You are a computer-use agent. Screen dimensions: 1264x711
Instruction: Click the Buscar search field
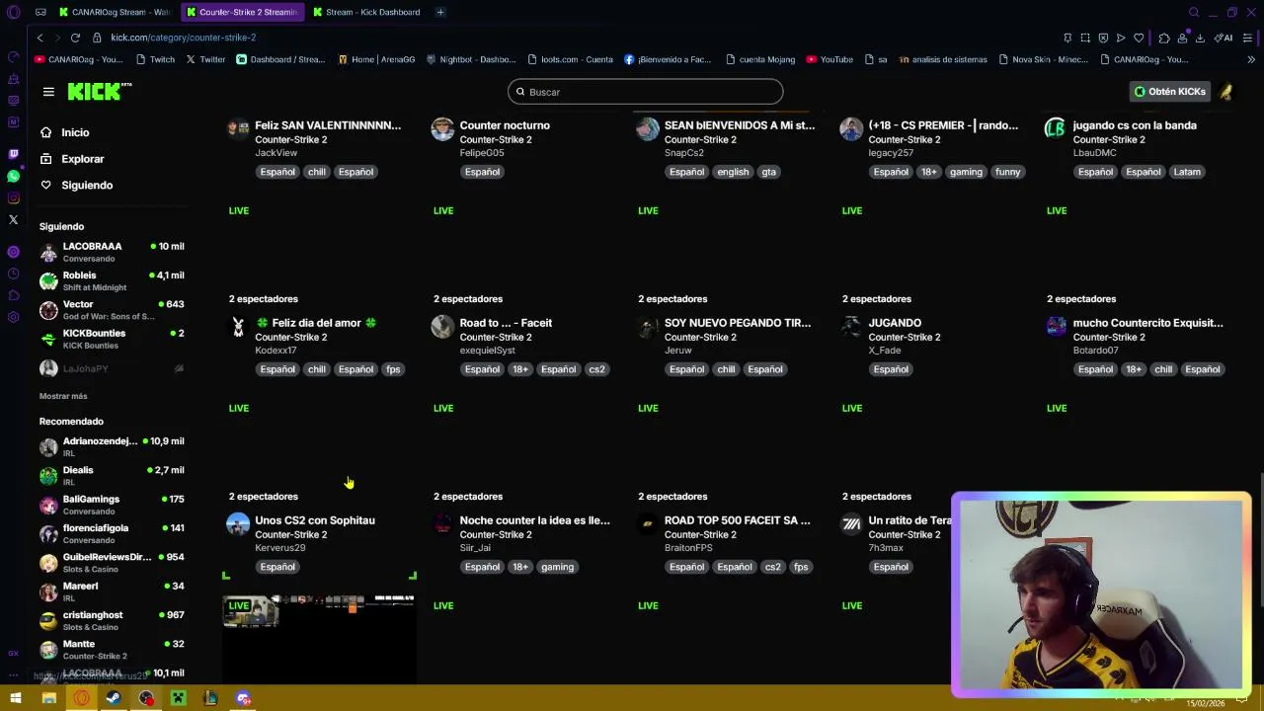tap(646, 92)
